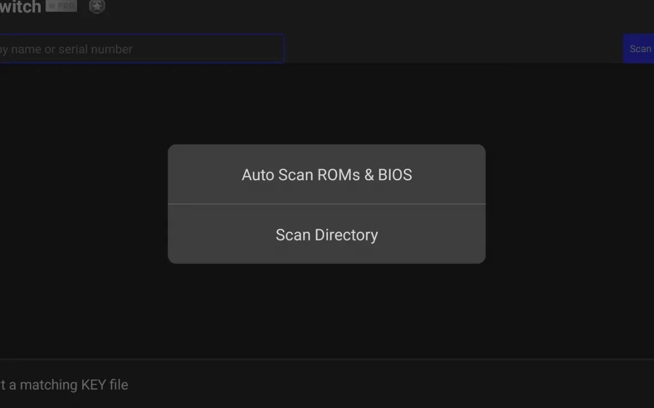
Task: Select the KEY file hint text at the bottom
Action: tap(64, 385)
